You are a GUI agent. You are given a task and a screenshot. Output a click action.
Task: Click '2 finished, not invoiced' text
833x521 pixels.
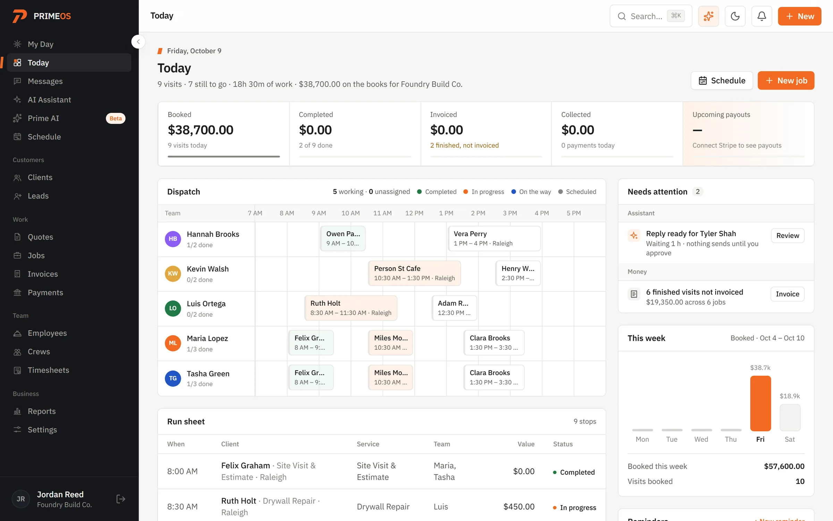click(x=464, y=145)
